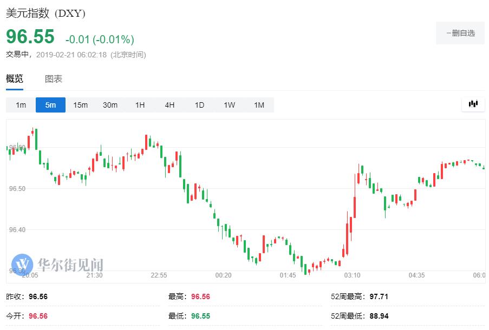Switch chart to 30m interval
The width and height of the screenshot is (489, 330).
110,105
